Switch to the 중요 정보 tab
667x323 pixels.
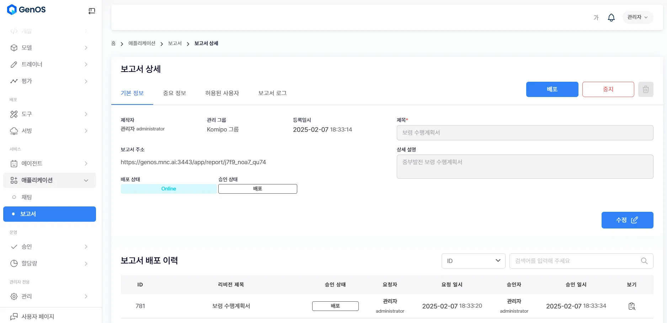pos(174,93)
